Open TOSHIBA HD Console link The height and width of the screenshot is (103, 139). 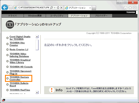pos(21,67)
